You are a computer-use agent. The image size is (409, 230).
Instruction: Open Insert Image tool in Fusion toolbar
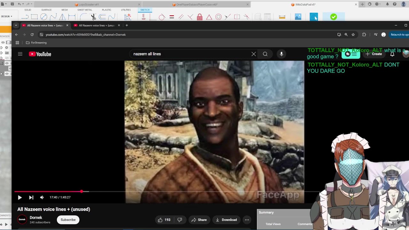[298, 17]
